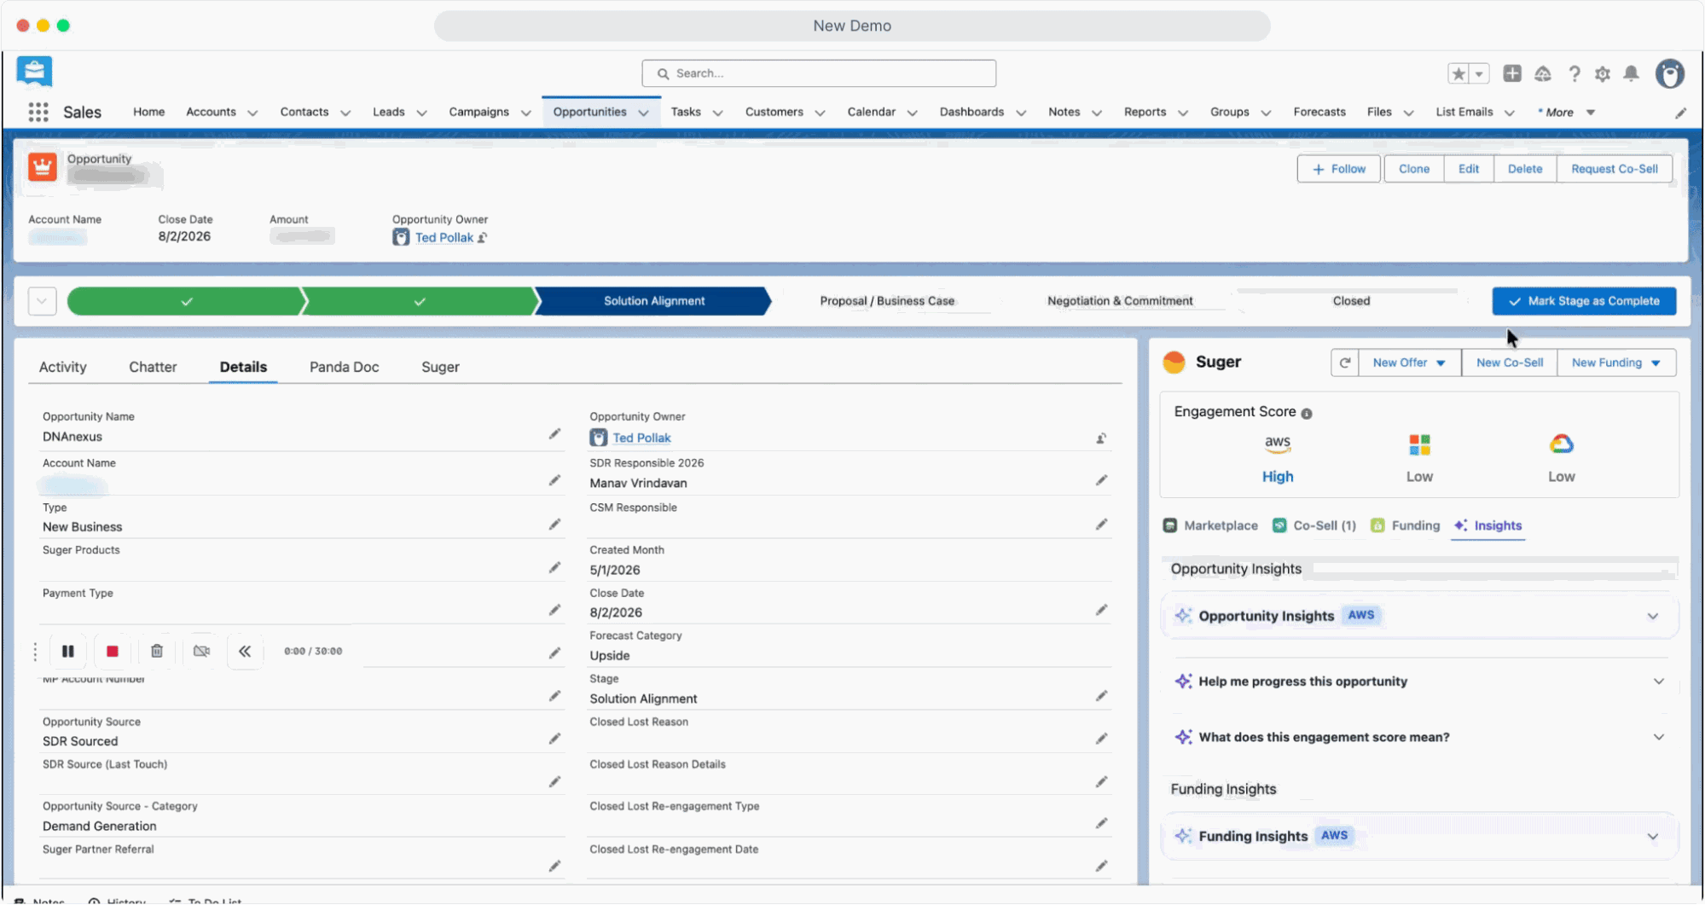Open the Ted Pollak owner link in header

click(444, 238)
